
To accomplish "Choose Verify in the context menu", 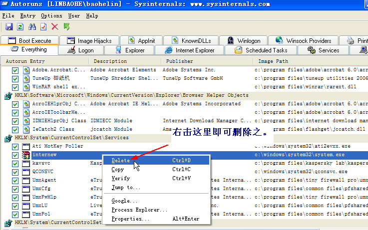I will [156, 179].
